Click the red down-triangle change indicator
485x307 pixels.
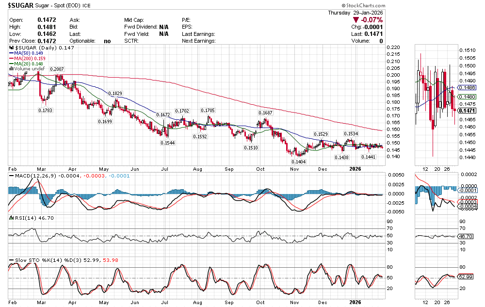(356, 20)
